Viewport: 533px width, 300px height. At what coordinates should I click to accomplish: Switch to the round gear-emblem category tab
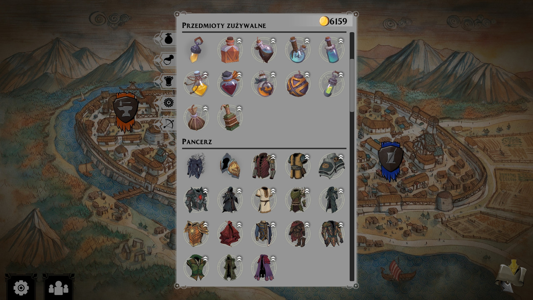pos(168,102)
